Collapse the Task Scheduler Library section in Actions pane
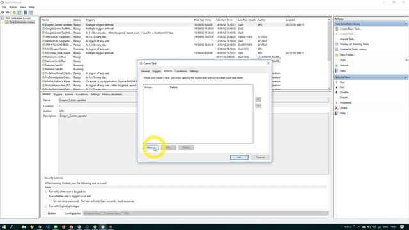Viewport: 409px width, 230px height. (406, 24)
